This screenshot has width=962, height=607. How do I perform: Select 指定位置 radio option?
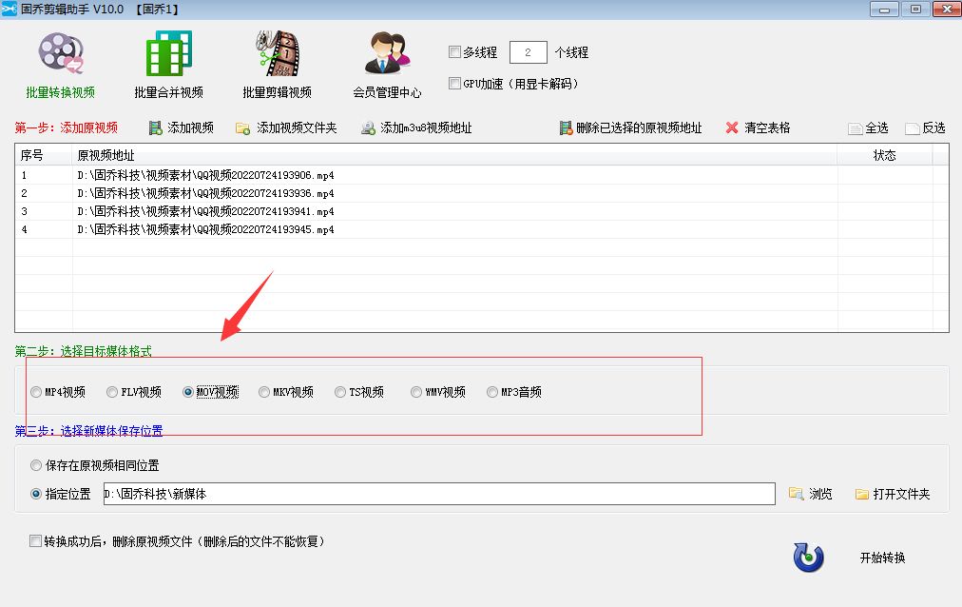36,494
